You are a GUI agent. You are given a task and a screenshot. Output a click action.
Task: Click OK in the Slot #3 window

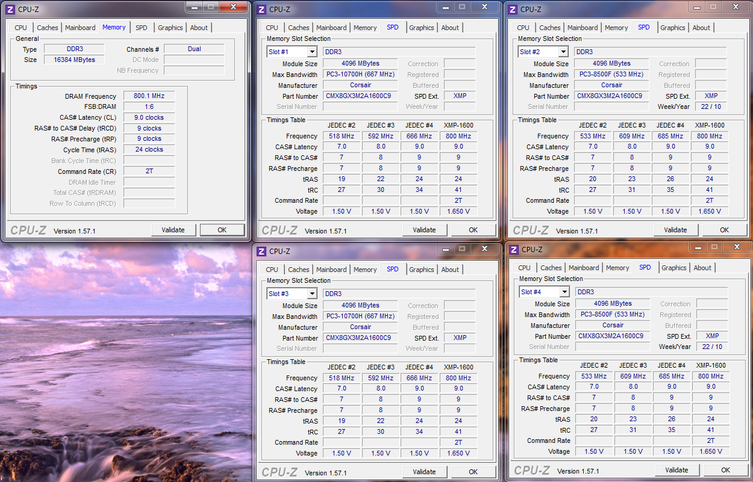click(x=473, y=472)
